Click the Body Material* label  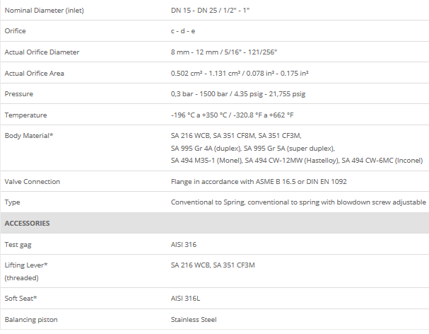click(28, 135)
